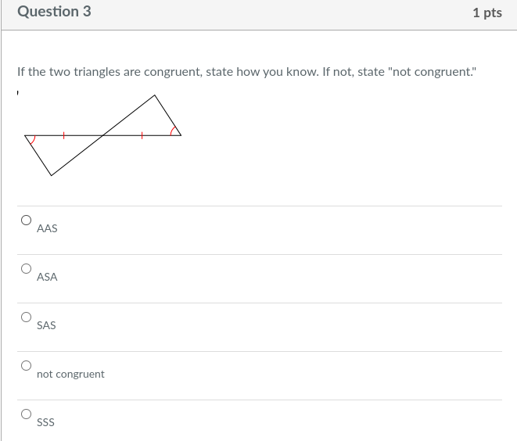Click the question prompt about congruent triangles
The height and width of the screenshot is (441, 517).
pyautogui.click(x=246, y=72)
